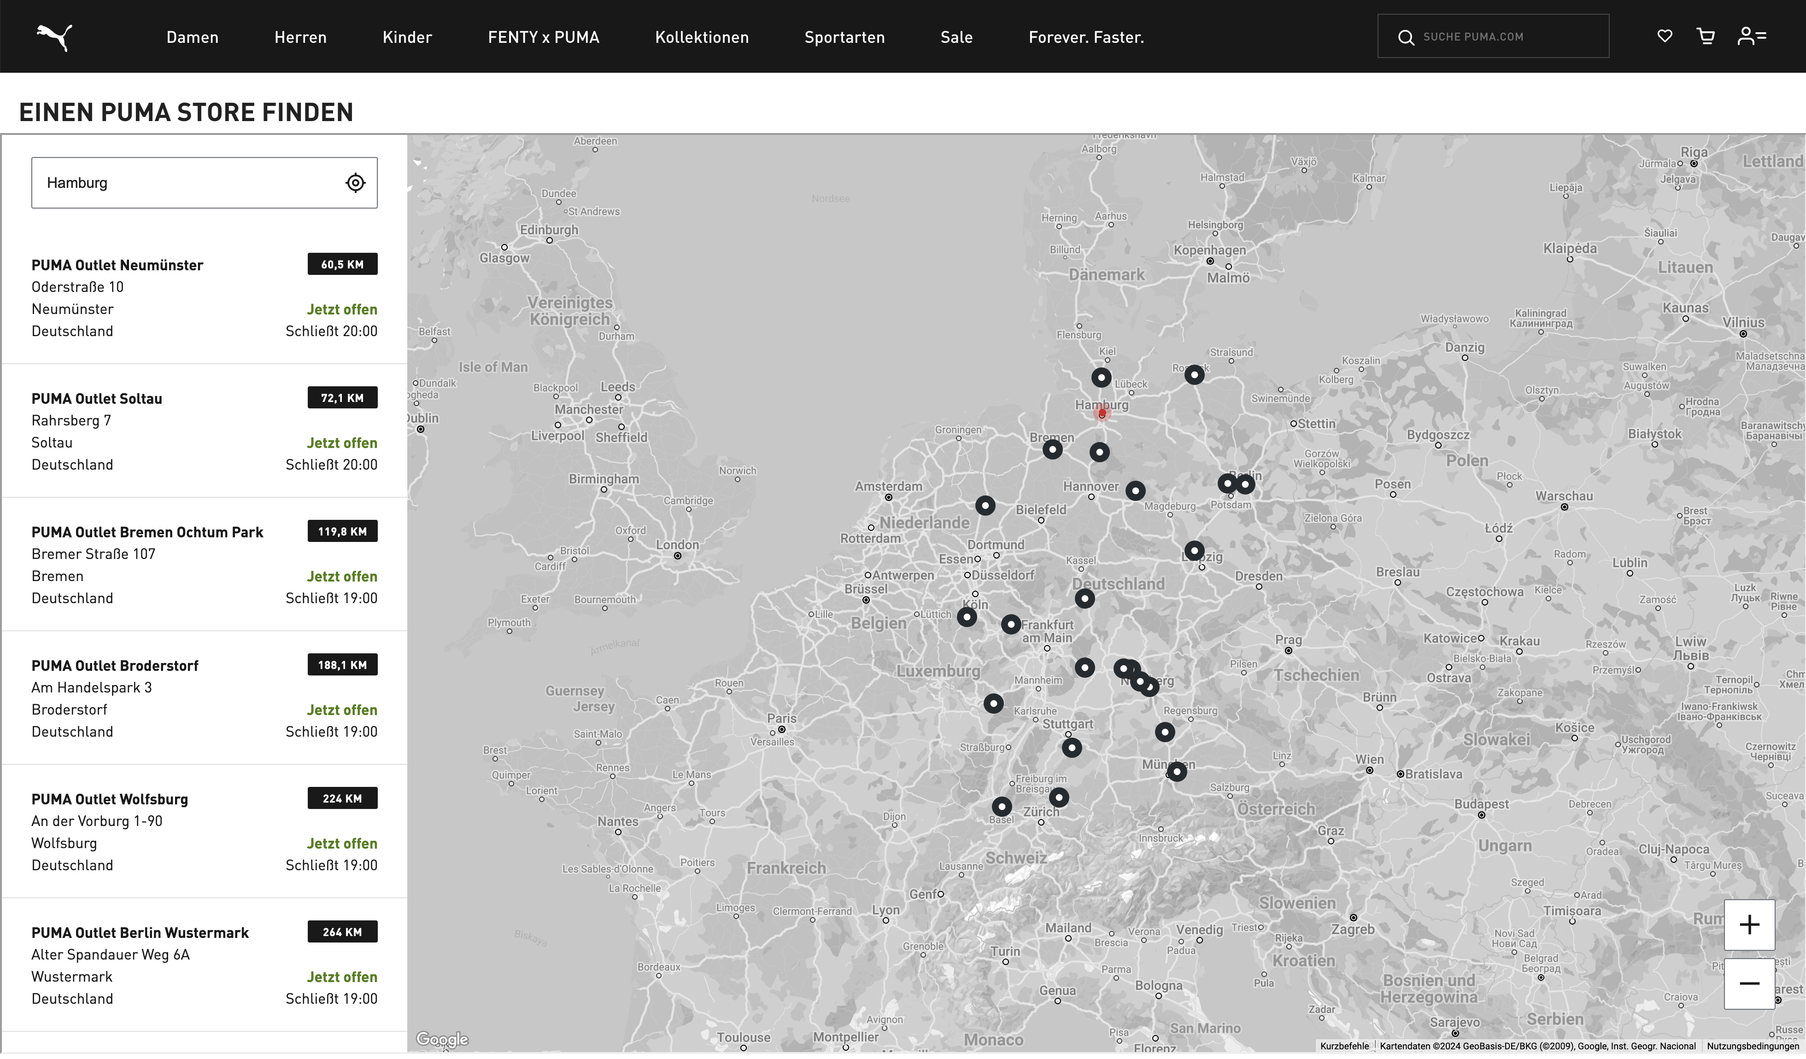Open the Herren menu
The height and width of the screenshot is (1059, 1806).
(300, 37)
